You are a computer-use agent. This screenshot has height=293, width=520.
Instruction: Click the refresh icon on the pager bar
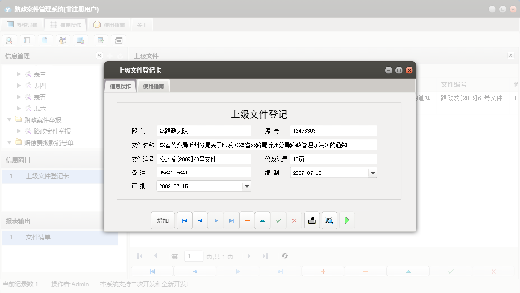284,256
